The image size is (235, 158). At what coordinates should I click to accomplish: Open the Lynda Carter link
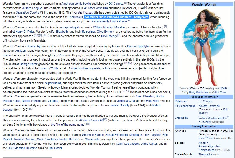149,144
